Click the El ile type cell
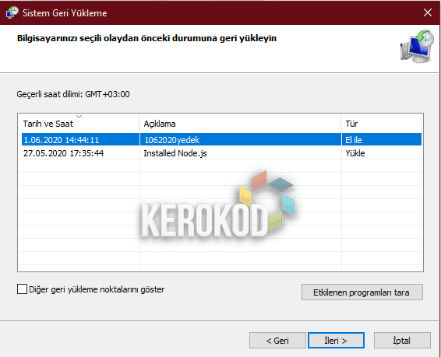 [354, 140]
